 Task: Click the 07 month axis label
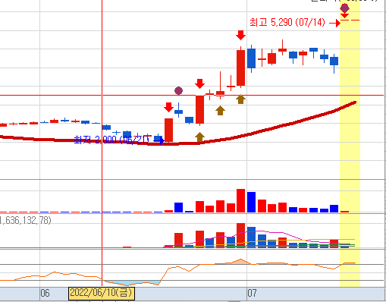pos(252,294)
